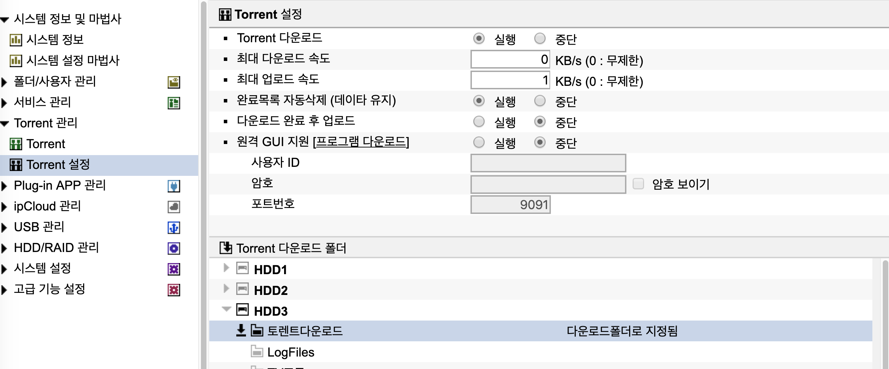The height and width of the screenshot is (369, 889).
Task: Expand the ipCloud 관리 section
Action: (4, 207)
